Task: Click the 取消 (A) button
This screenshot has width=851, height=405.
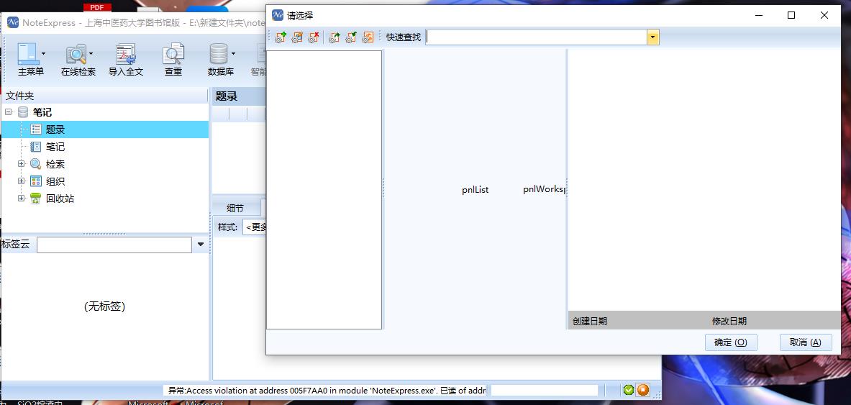Action: pyautogui.click(x=806, y=342)
